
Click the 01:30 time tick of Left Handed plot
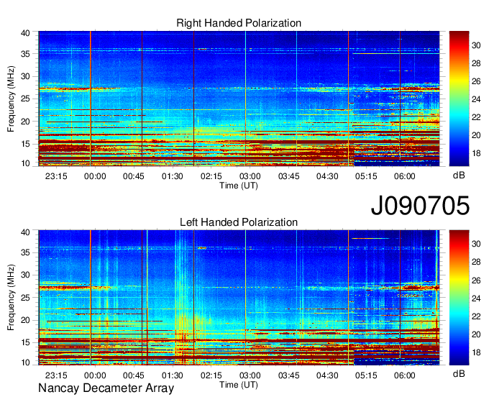point(172,375)
